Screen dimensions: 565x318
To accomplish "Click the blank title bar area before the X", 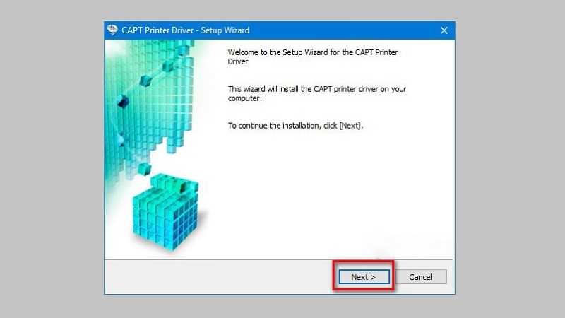I will [x=343, y=30].
